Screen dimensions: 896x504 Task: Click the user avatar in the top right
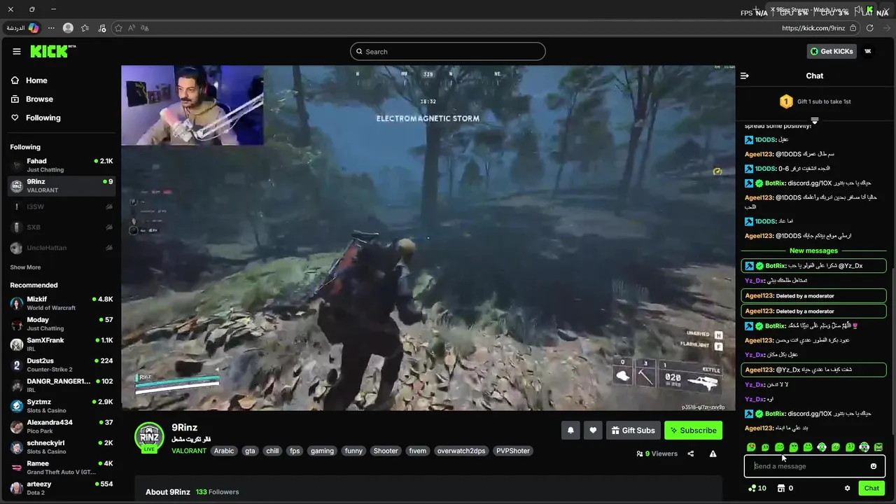868,51
